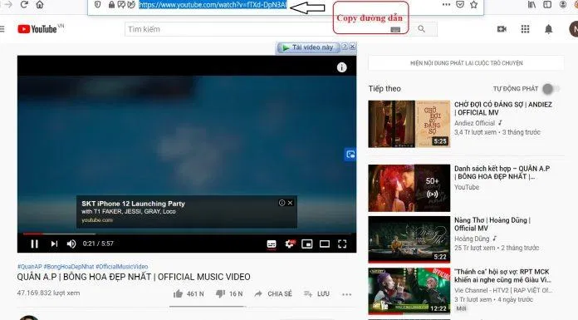Close the Tải video này download bar
Screen dimensions: 578x320
(x=352, y=47)
